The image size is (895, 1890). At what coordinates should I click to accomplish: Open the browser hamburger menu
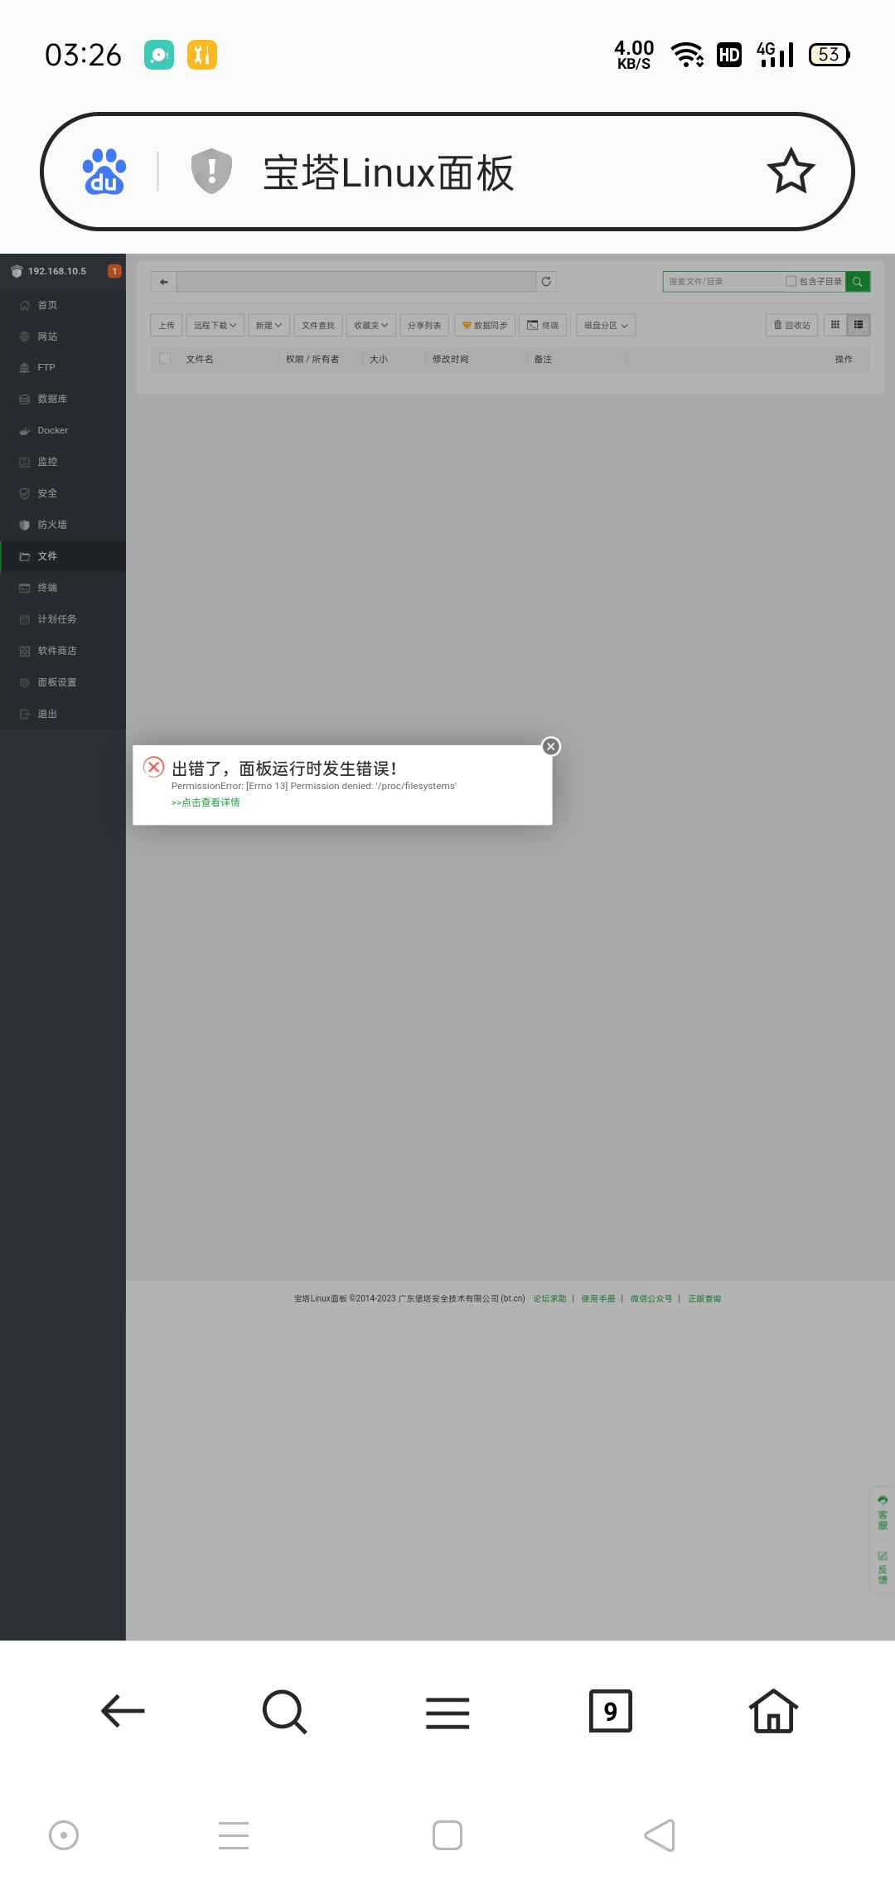pyautogui.click(x=447, y=1713)
